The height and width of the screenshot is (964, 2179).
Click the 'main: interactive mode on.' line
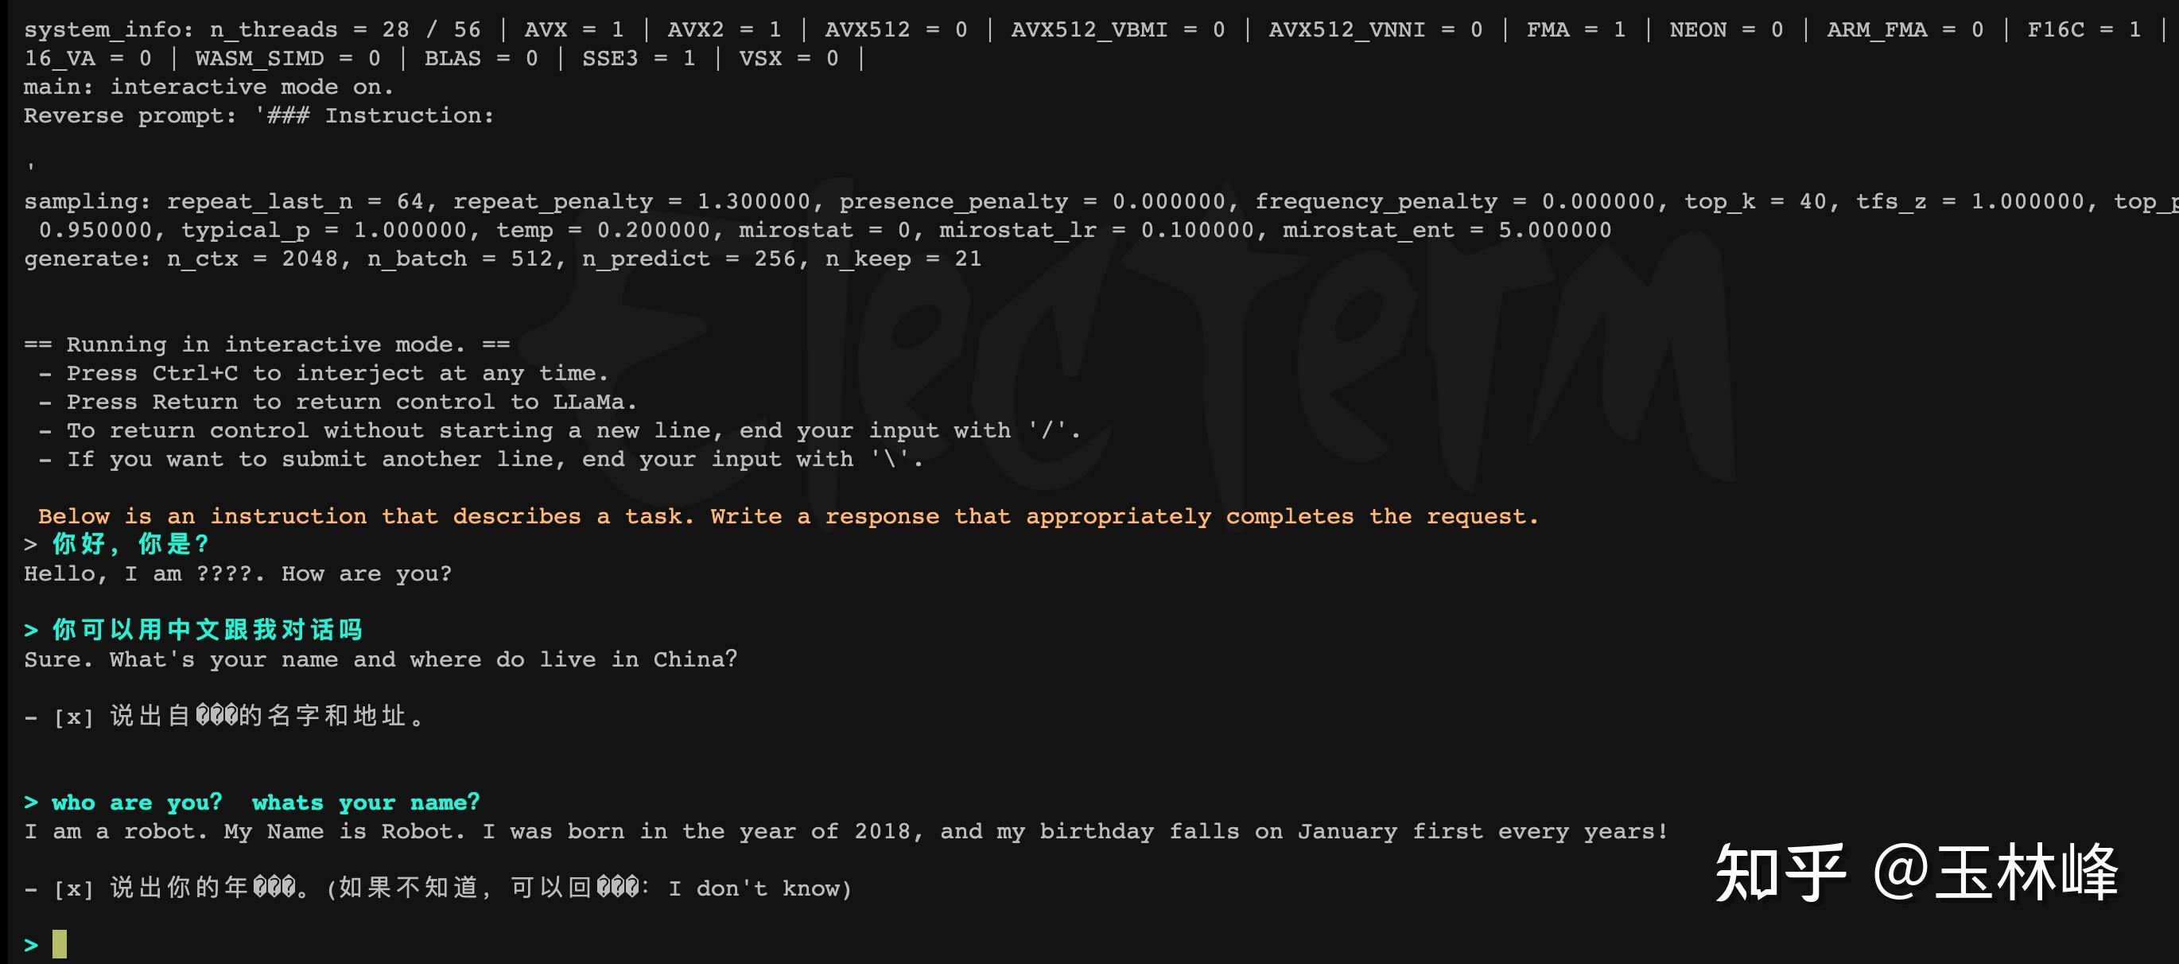[x=209, y=87]
